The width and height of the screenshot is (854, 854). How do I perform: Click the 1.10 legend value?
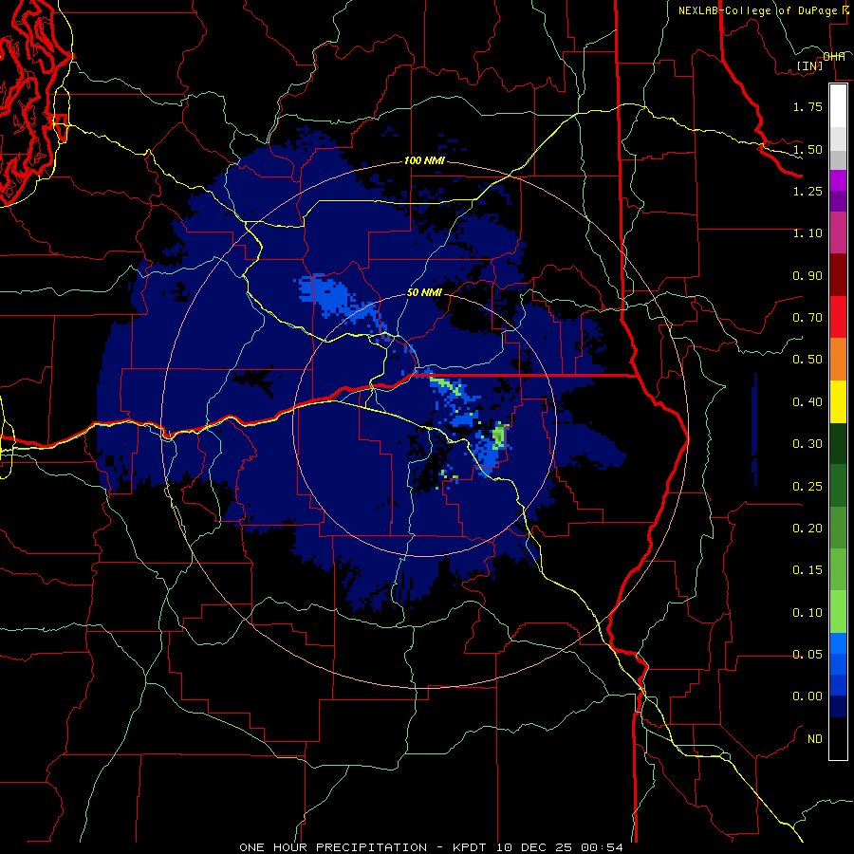coord(808,233)
